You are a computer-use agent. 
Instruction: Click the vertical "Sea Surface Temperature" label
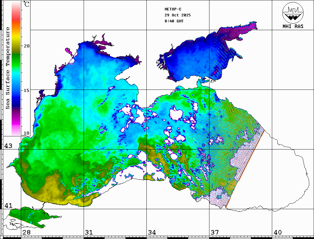pyautogui.click(x=8, y=68)
